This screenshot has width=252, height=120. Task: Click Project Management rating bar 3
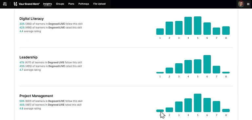(x=179, y=107)
